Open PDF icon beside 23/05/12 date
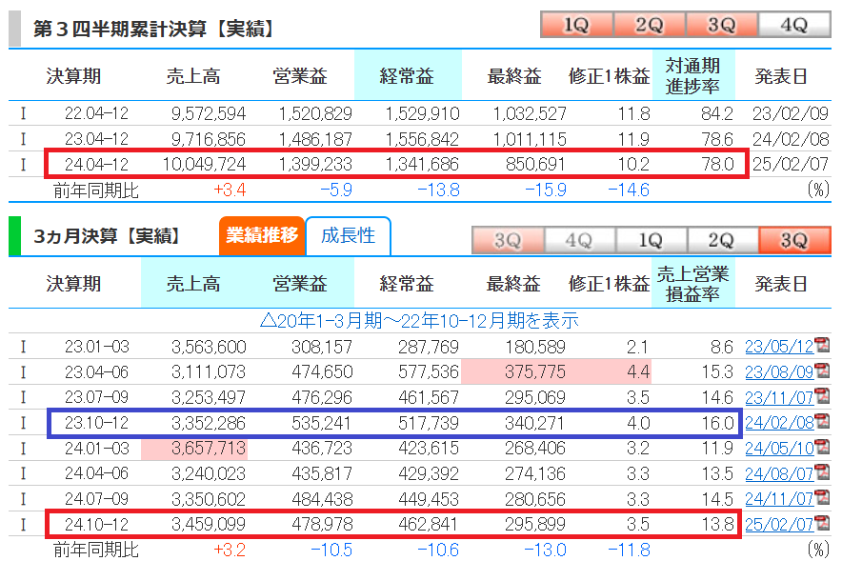Screen dimensions: 842x561 point(822,345)
